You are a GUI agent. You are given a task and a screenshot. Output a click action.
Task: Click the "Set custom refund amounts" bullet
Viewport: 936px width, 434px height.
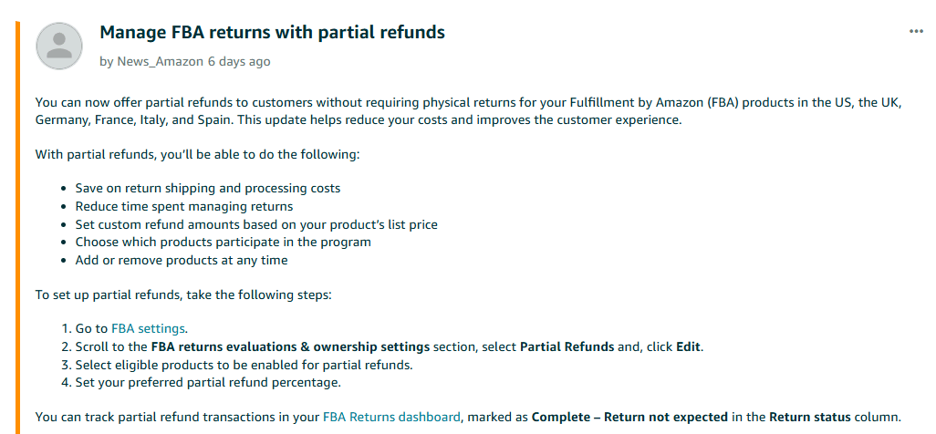tap(257, 224)
